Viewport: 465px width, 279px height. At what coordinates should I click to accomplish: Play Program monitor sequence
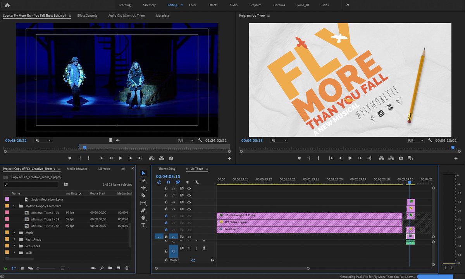pyautogui.click(x=350, y=158)
